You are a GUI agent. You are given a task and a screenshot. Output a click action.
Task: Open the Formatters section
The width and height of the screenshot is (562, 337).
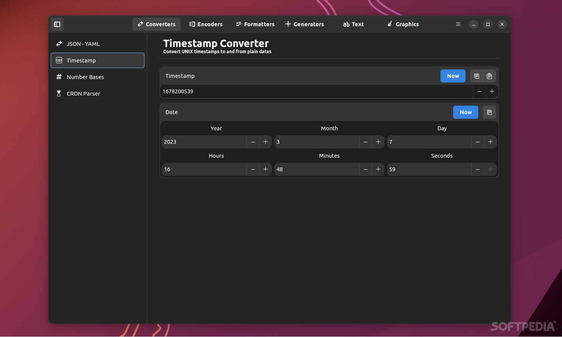[x=255, y=24]
